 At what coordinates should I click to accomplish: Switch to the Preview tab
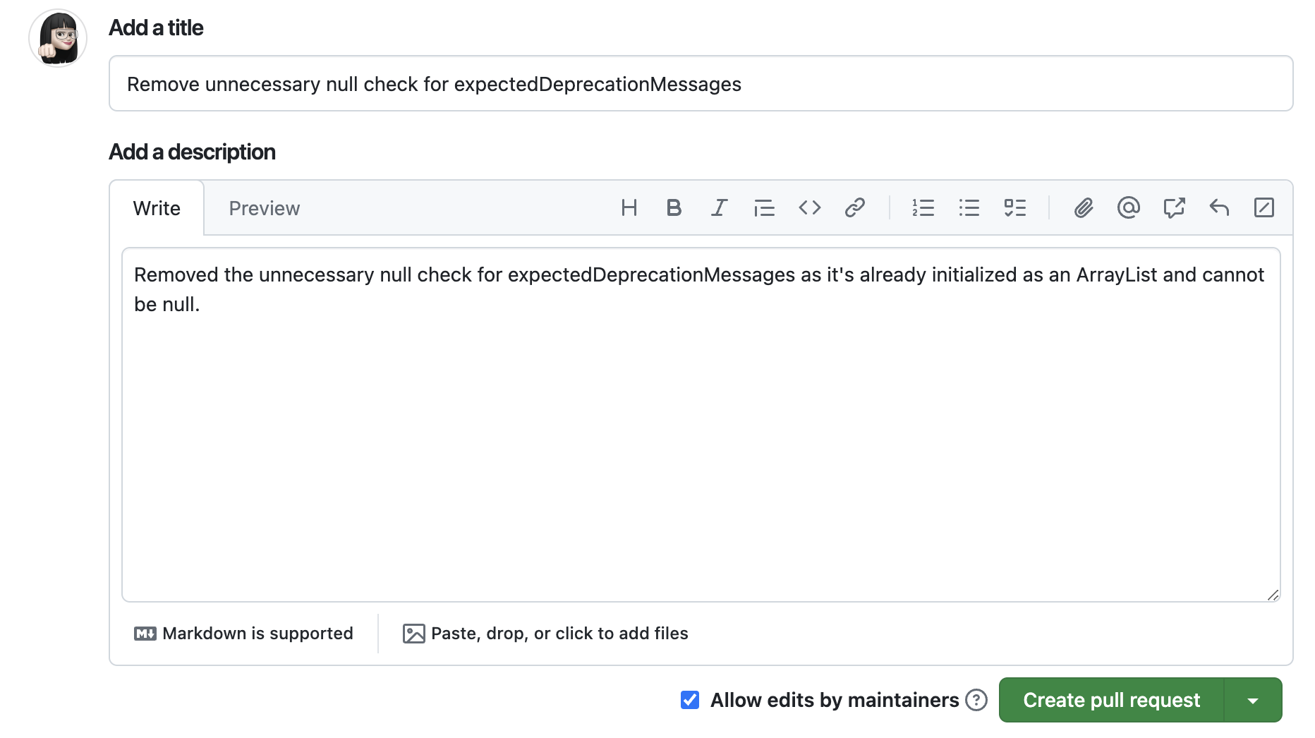click(x=265, y=208)
